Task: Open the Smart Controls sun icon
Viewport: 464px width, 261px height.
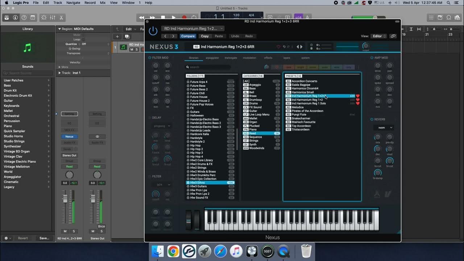Action: pyautogui.click(x=44, y=17)
